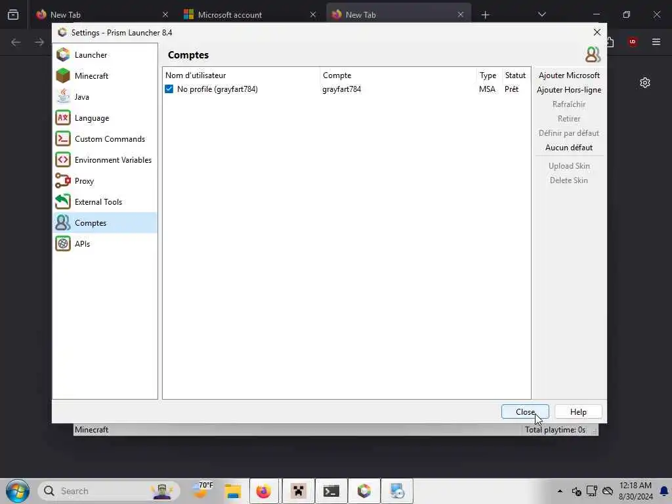The width and height of the screenshot is (672, 504).
Task: Open the weather widget showing 70°F
Action: coord(203,491)
